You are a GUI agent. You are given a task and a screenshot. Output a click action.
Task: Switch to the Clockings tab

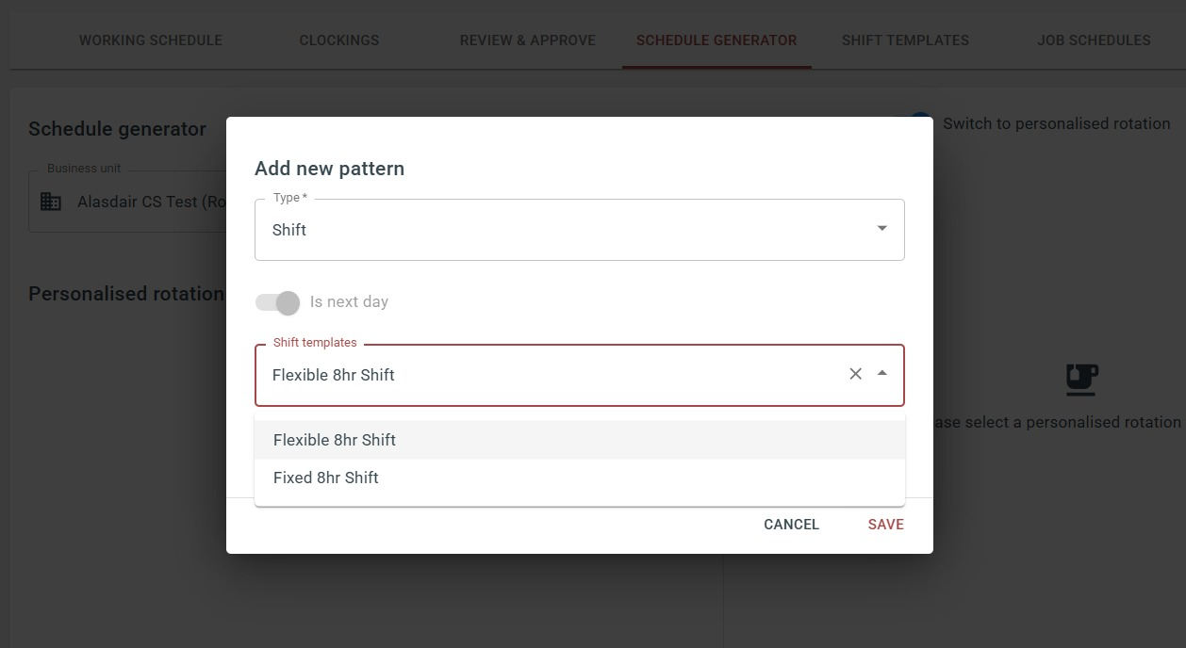coord(339,40)
